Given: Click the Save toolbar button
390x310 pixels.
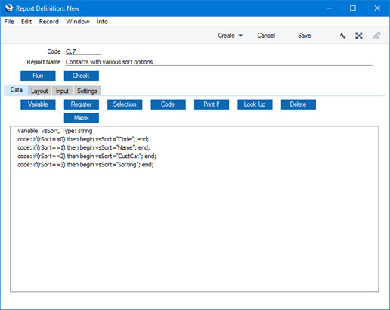Looking at the screenshot, I should 305,36.
